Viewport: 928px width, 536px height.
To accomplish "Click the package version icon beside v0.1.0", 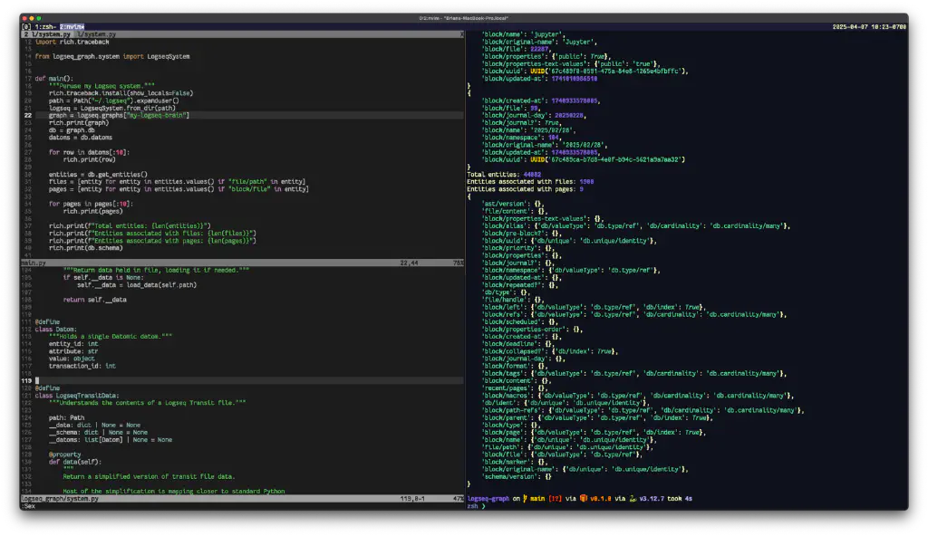I will click(585, 498).
